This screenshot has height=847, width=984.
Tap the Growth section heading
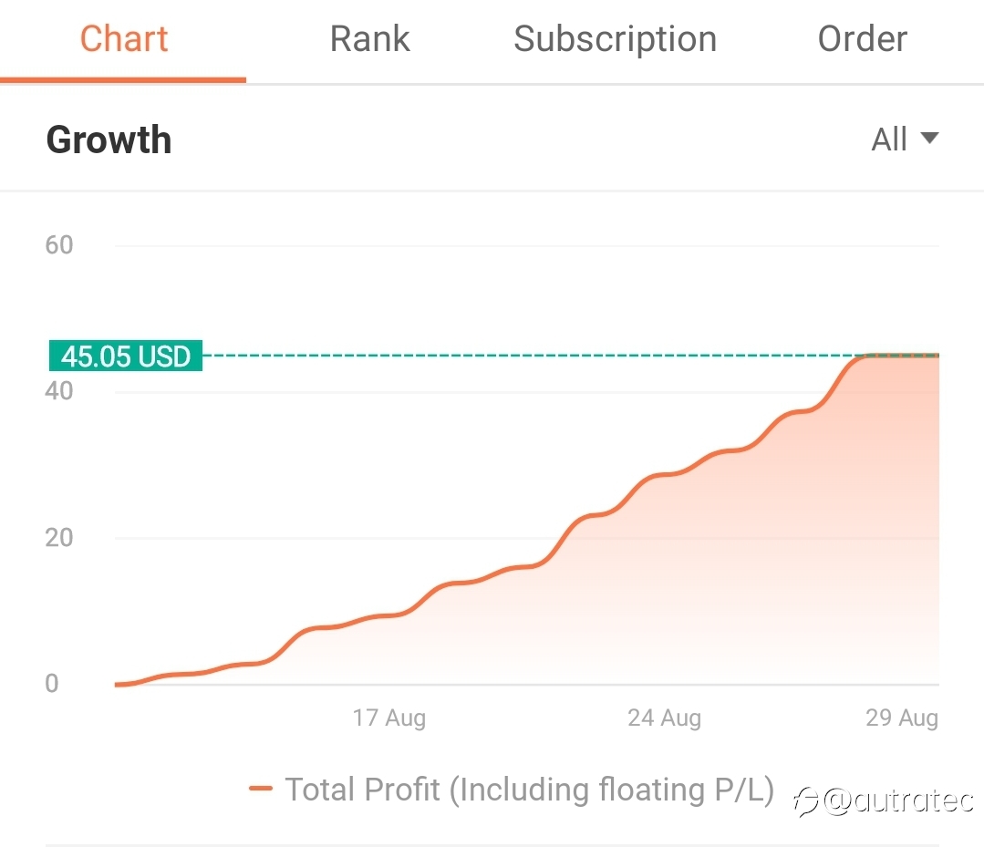pyautogui.click(x=109, y=139)
